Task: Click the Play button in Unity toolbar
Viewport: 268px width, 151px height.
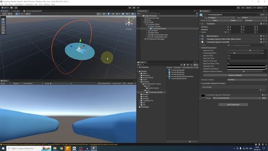Action: coord(129,8)
